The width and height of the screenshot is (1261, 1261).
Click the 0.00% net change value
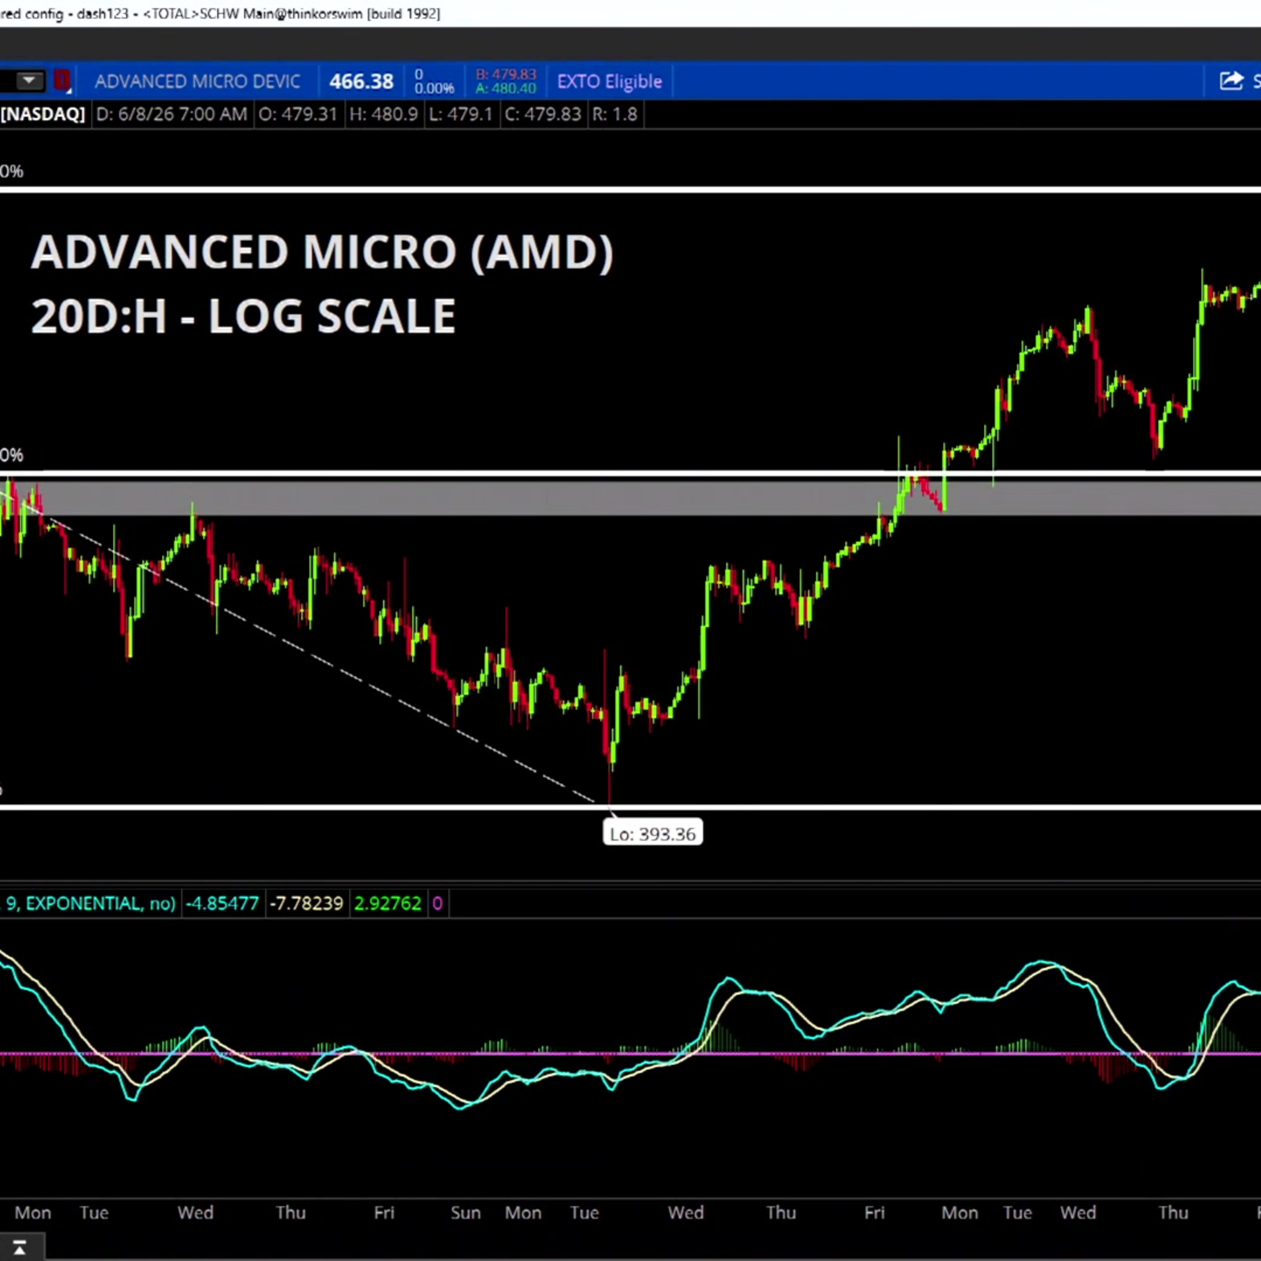(x=434, y=88)
